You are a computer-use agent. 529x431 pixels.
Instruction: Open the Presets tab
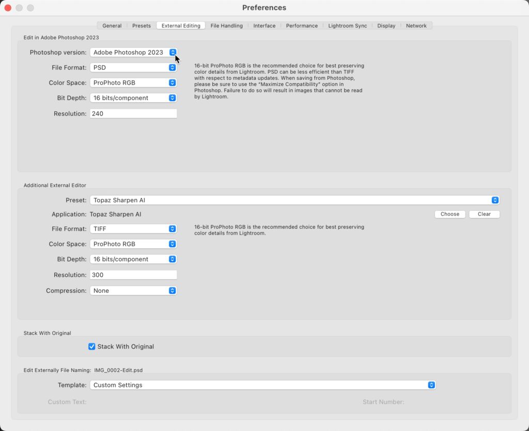coord(142,26)
